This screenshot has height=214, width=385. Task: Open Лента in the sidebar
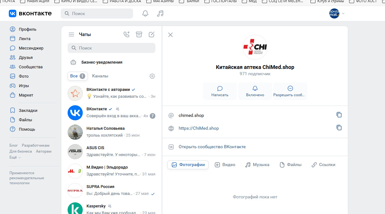(25, 39)
